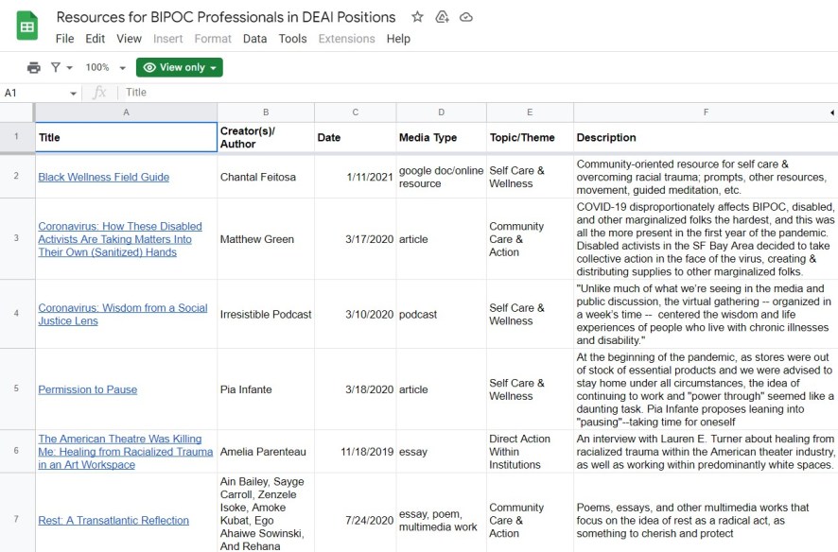
Task: Click the document title text
Action: (226, 17)
